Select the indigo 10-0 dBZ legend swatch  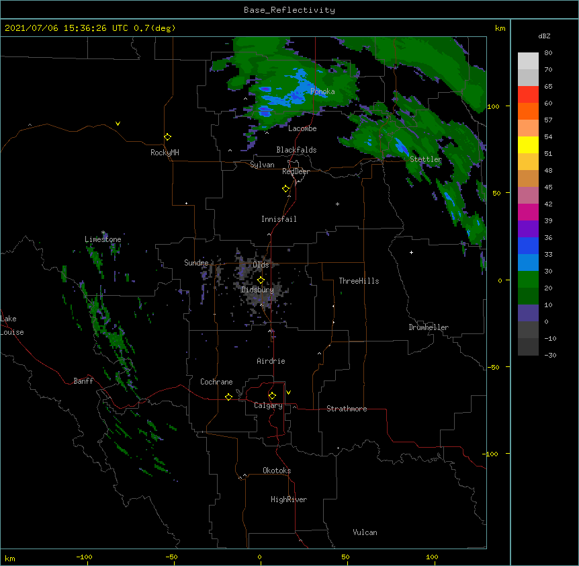point(528,313)
